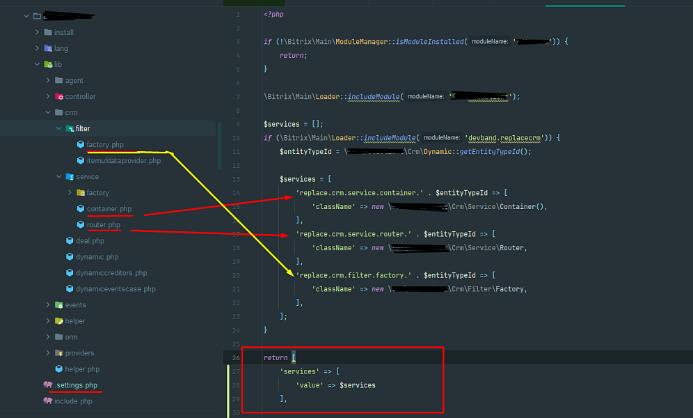This screenshot has width=693, height=418.
Task: Collapse the service node
Action: 58,176
